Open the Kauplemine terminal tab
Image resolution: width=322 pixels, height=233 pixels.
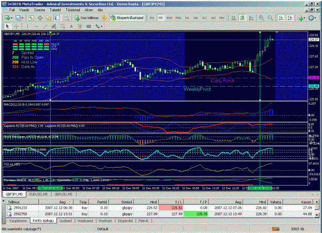18,221
